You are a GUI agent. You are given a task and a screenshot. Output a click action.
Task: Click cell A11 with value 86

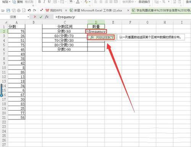pyautogui.click(x=16, y=72)
